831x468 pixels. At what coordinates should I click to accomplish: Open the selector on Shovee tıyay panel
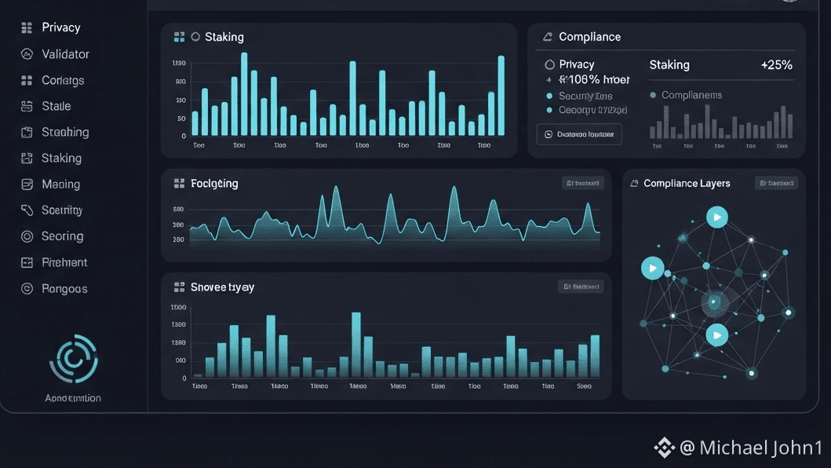coord(581,287)
